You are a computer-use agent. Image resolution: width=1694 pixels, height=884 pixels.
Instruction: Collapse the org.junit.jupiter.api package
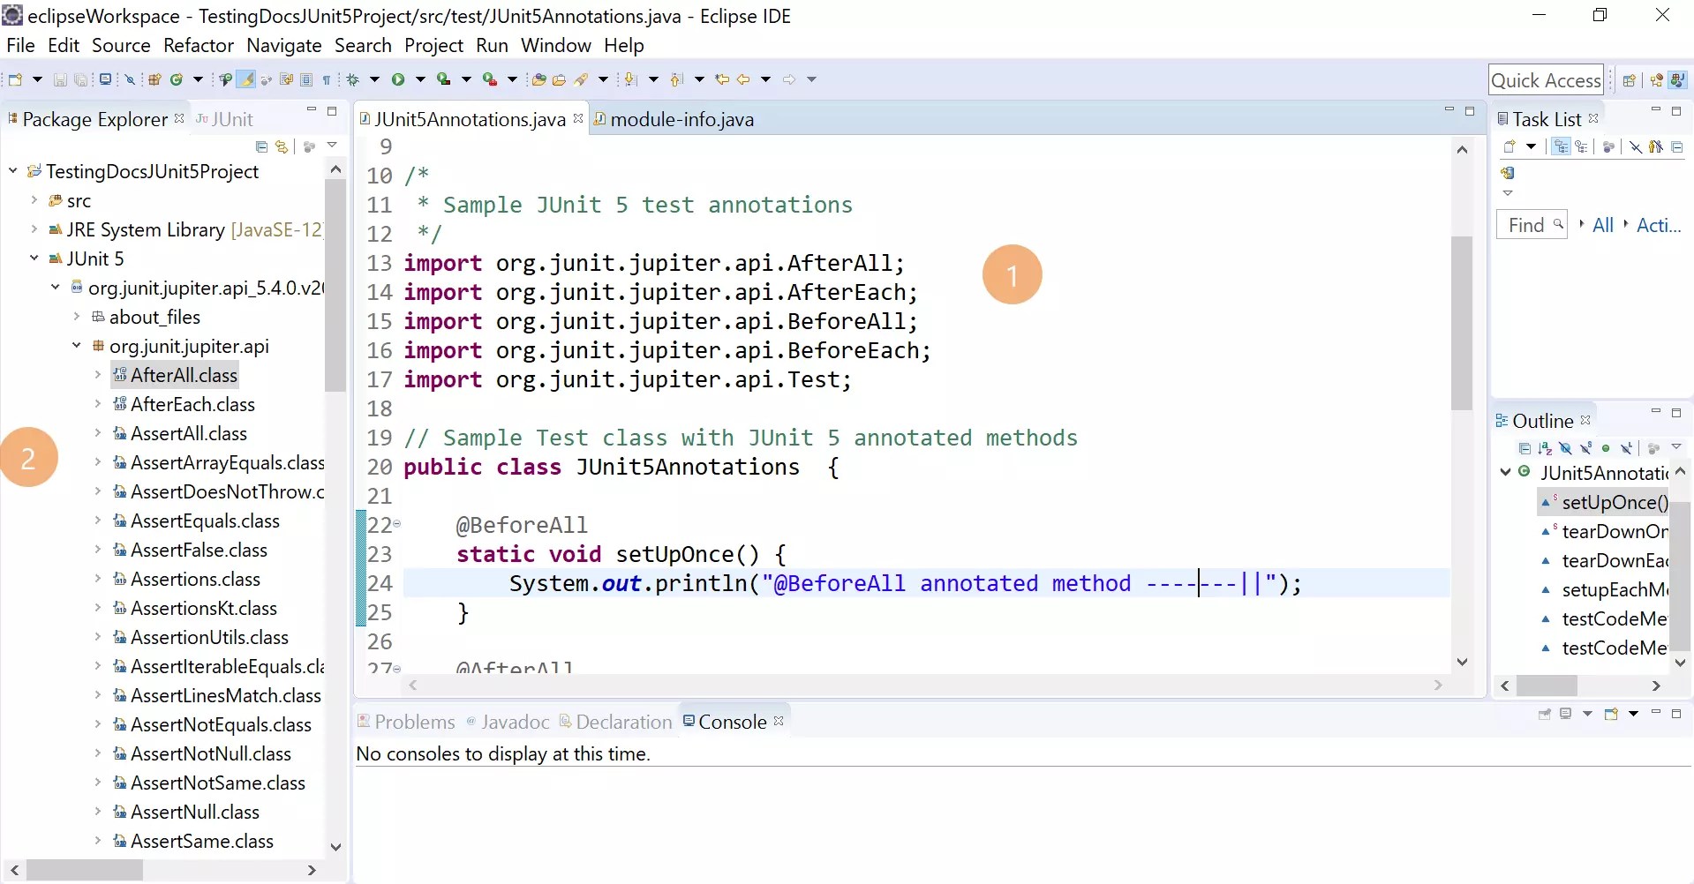(75, 346)
